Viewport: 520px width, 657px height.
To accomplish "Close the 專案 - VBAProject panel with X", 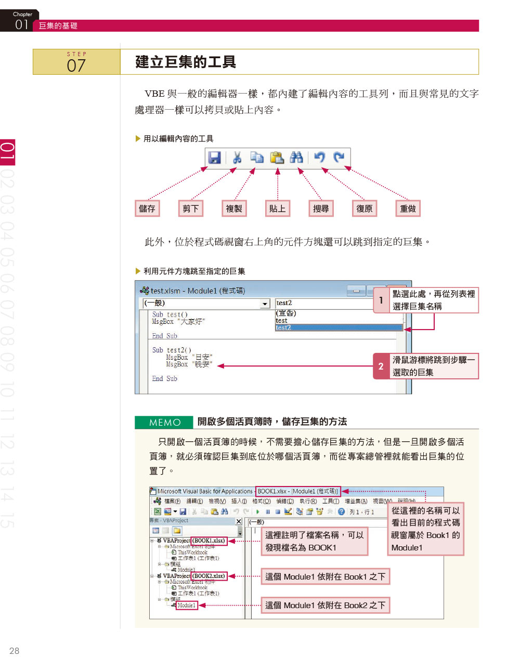I will tap(239, 521).
